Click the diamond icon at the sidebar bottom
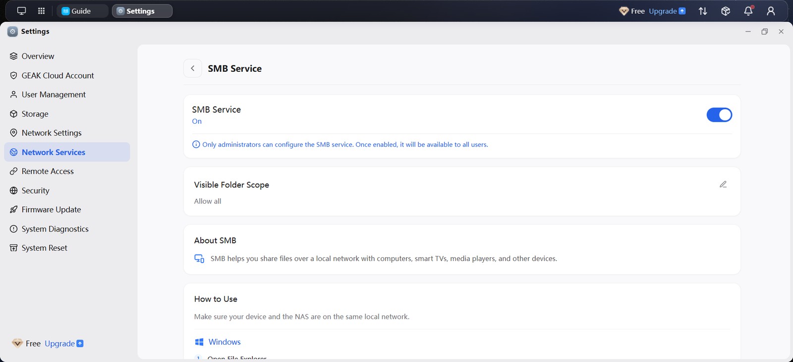The width and height of the screenshot is (793, 362). [x=17, y=343]
